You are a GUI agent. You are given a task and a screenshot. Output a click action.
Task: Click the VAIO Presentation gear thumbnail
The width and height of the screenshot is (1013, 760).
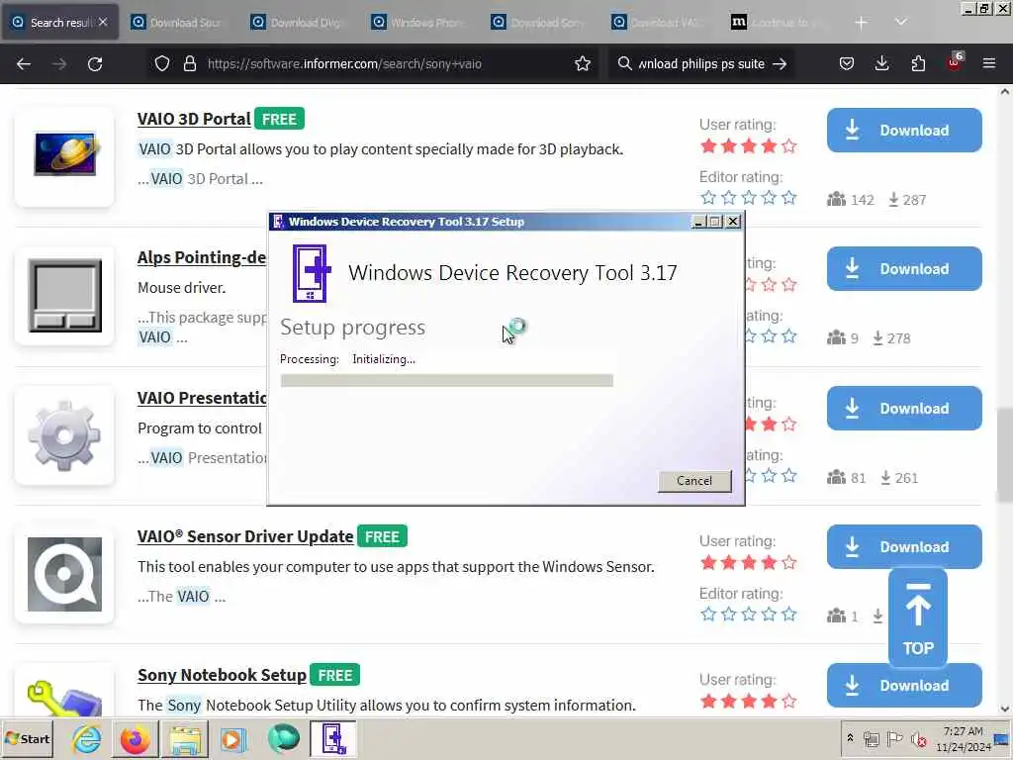click(64, 435)
